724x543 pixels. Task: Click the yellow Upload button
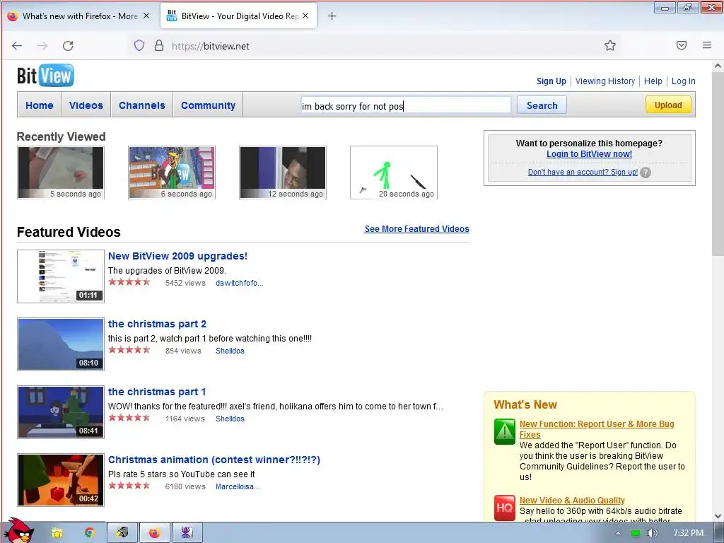click(668, 105)
